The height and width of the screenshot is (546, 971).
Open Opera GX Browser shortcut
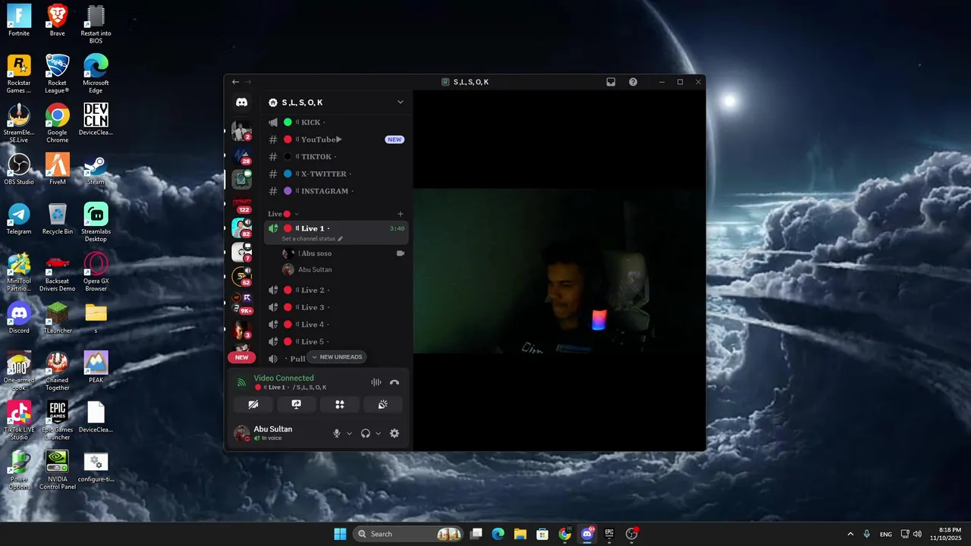point(96,271)
